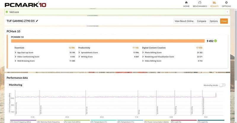Expand the Video Conferencing Score row
Image resolution: width=237 pixels, height=123 pixels.
[15, 56]
